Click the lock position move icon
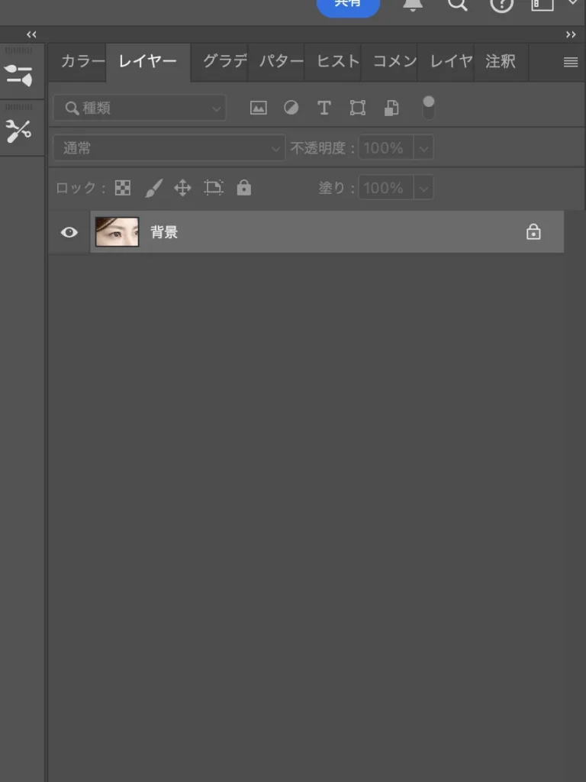This screenshot has width=586, height=782. (182, 188)
